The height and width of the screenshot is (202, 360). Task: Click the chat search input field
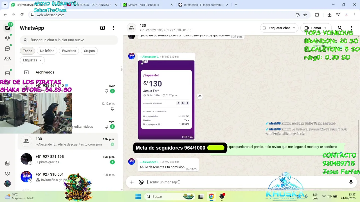coord(69,40)
